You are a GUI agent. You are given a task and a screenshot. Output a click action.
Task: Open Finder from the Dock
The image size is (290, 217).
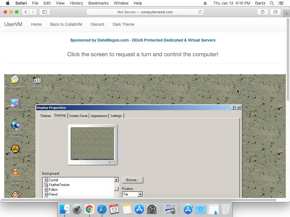64,209
